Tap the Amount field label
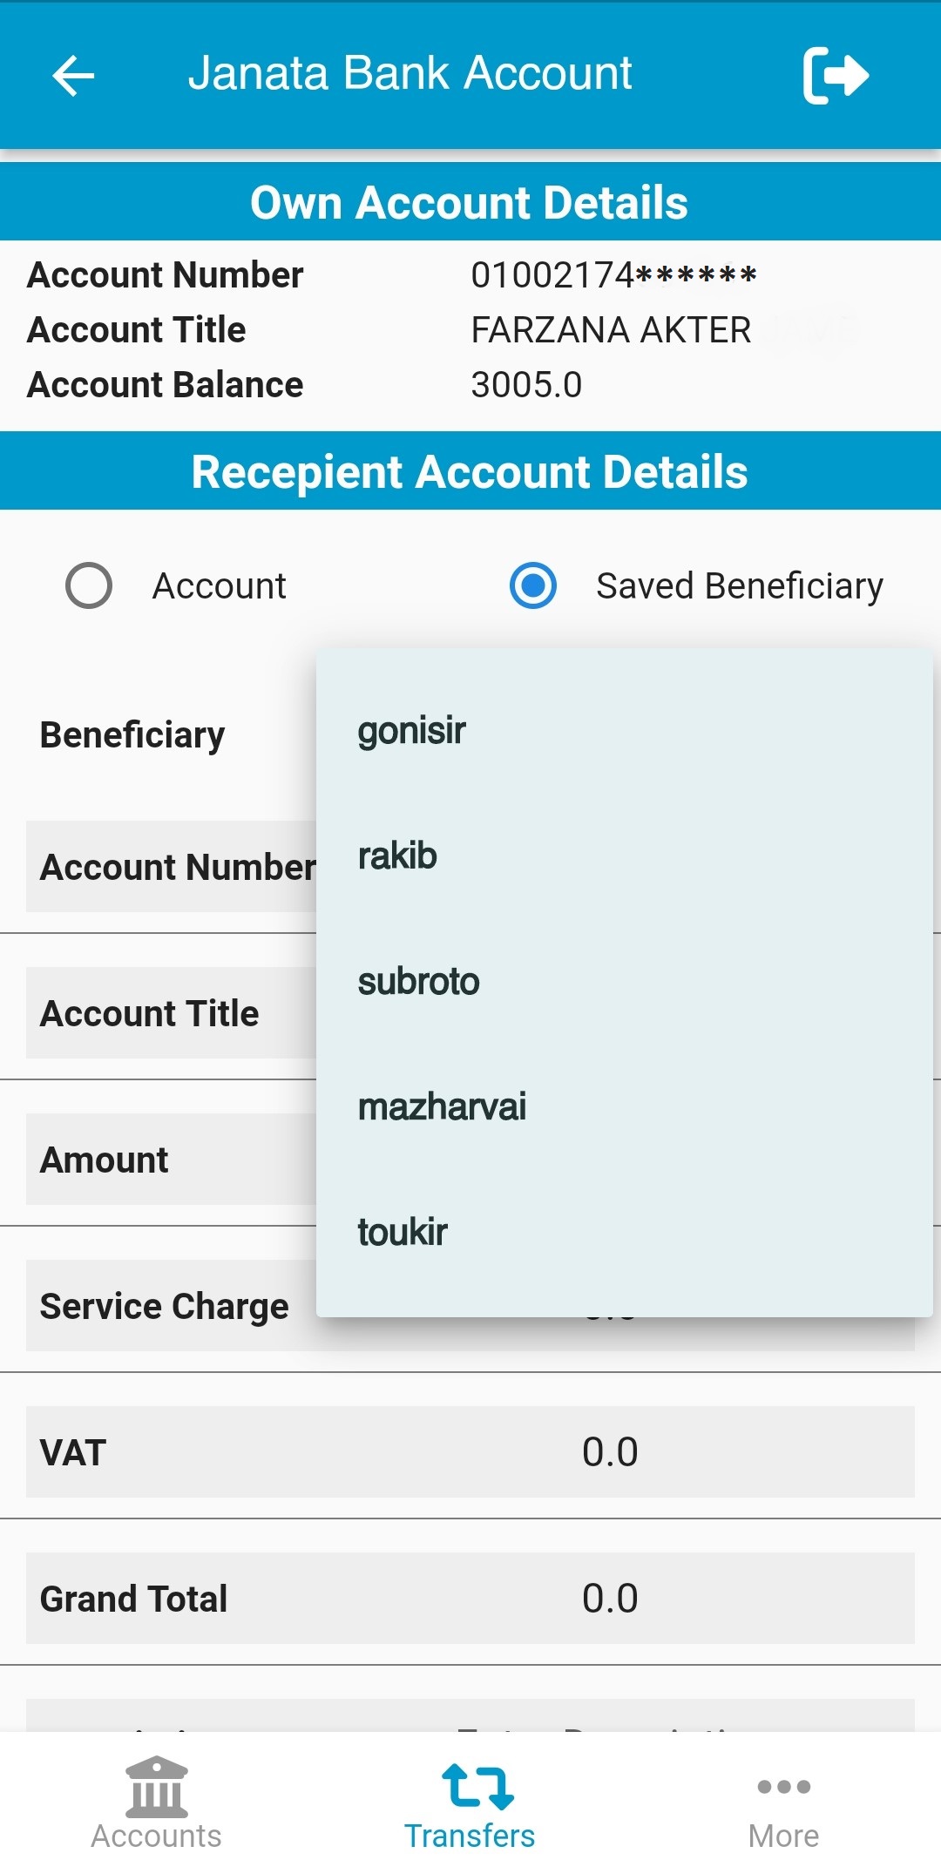The height and width of the screenshot is (1860, 941). click(105, 1160)
